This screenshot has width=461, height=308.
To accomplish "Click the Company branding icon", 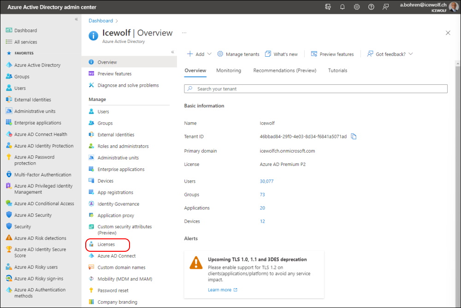I will click(x=91, y=302).
